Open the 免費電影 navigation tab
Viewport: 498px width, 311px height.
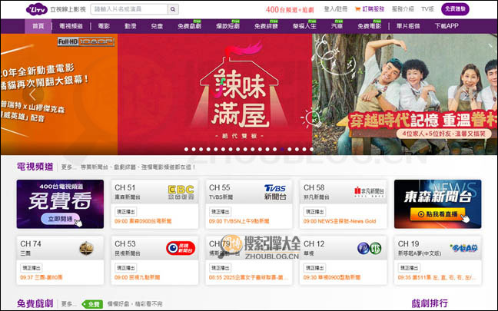point(370,26)
